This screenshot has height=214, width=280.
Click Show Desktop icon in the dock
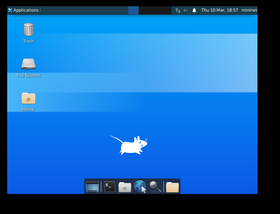point(92,187)
